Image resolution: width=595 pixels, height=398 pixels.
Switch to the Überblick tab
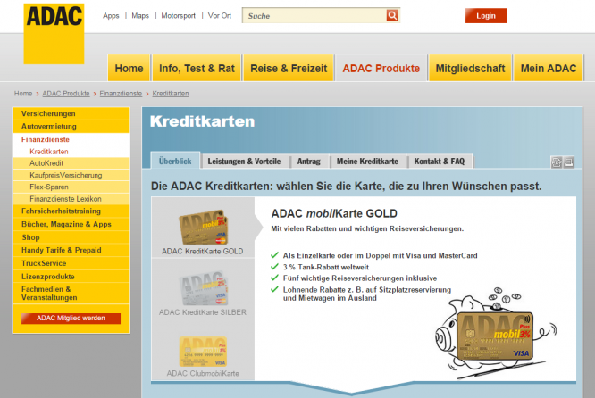click(x=175, y=161)
